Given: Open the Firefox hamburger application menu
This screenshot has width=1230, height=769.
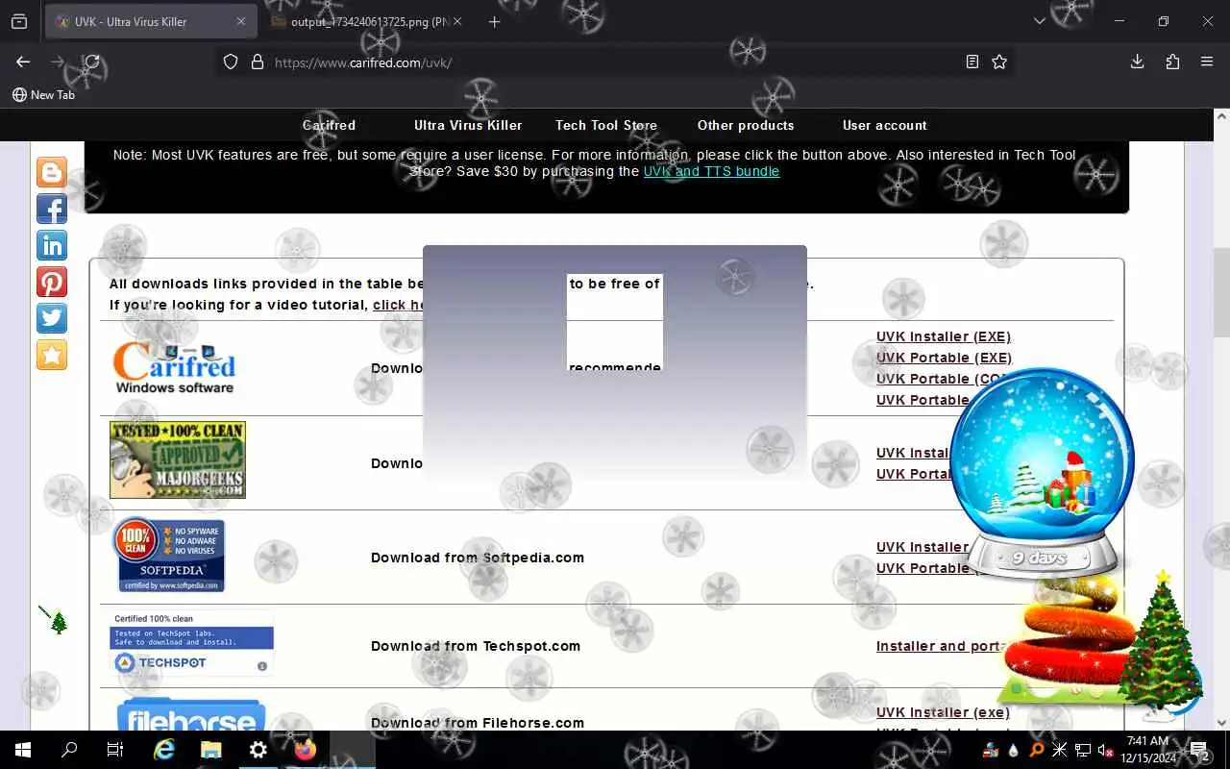Looking at the screenshot, I should click(x=1207, y=62).
